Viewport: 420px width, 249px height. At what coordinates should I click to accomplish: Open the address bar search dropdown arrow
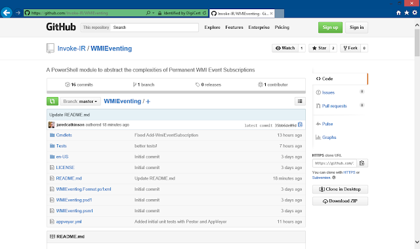(153, 13)
